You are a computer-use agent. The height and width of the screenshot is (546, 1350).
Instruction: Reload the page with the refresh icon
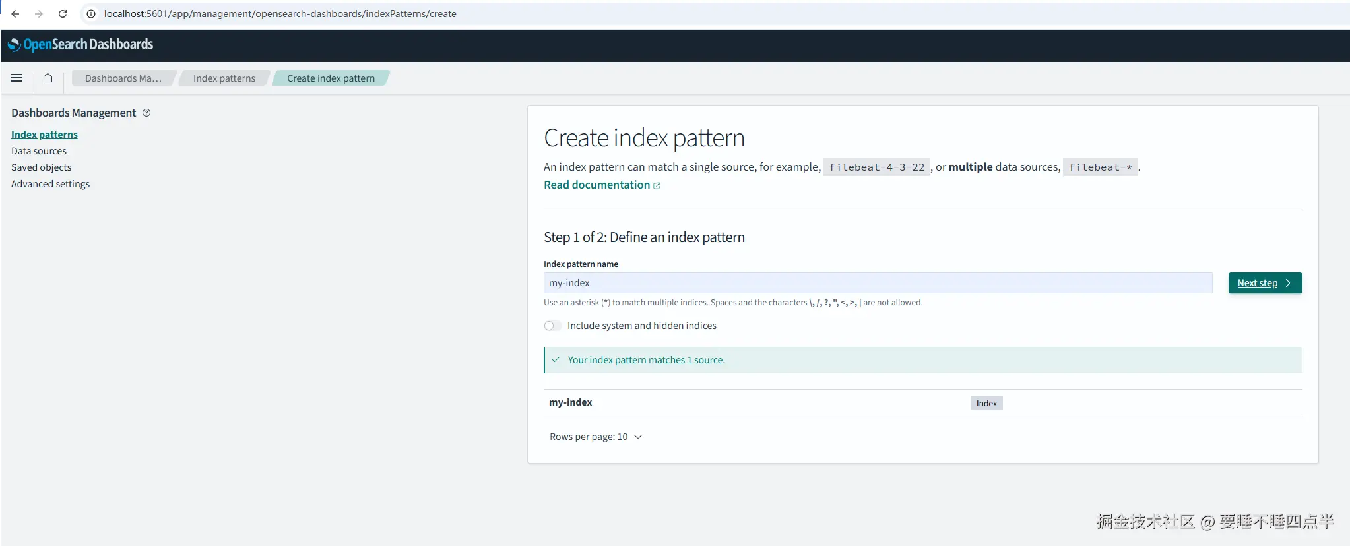point(63,14)
